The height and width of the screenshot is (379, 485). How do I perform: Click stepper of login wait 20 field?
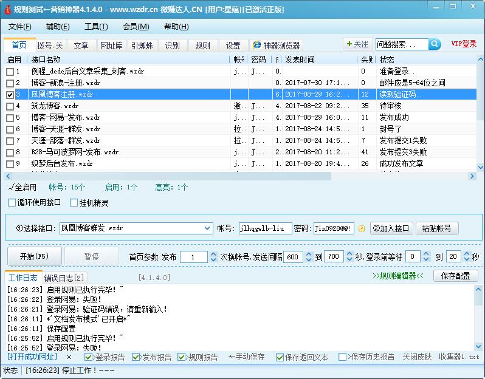(467, 256)
